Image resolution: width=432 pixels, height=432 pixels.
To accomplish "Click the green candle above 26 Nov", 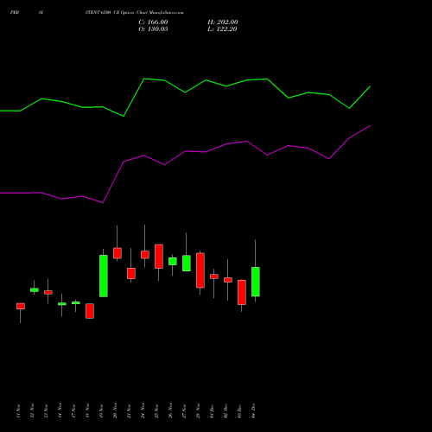I will tap(173, 261).
